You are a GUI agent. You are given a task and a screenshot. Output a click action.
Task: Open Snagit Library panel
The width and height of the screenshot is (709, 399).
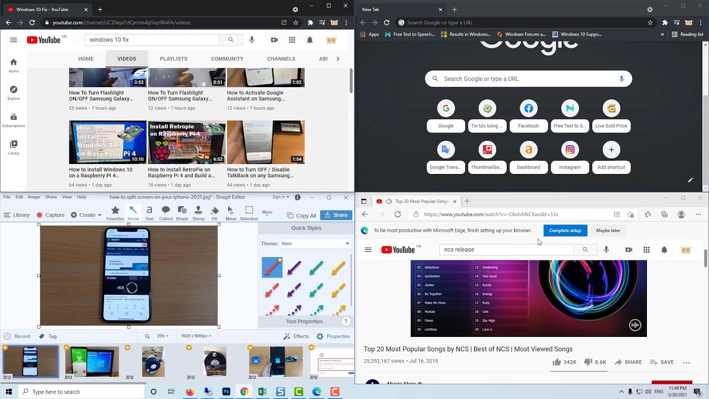(x=17, y=215)
